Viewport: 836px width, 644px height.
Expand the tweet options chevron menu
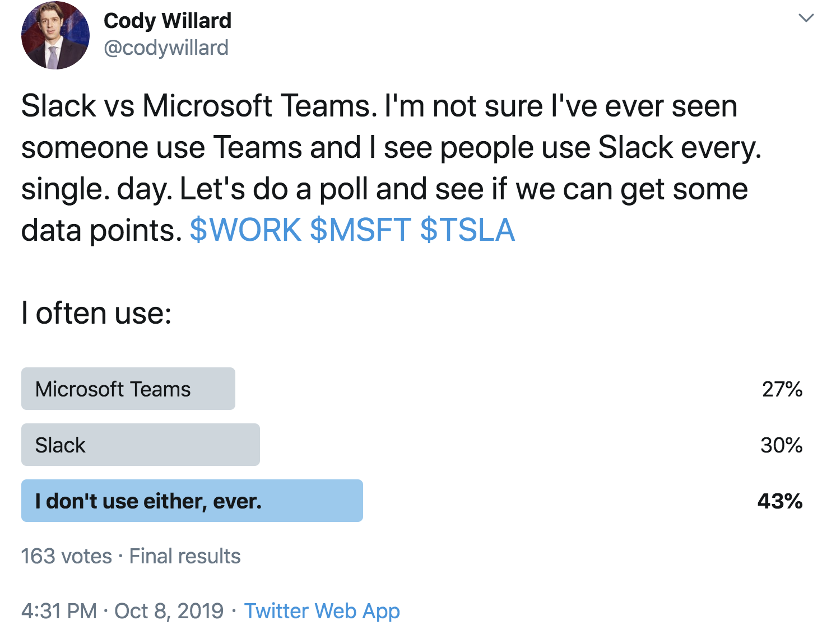(806, 18)
